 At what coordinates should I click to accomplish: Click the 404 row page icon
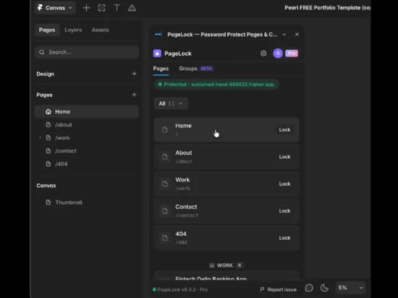coord(165,238)
